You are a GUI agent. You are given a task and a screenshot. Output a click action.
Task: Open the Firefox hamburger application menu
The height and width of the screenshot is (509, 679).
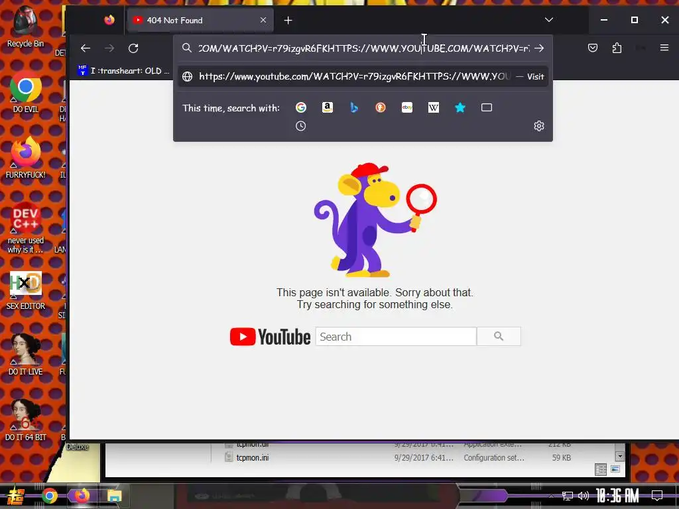pos(664,48)
